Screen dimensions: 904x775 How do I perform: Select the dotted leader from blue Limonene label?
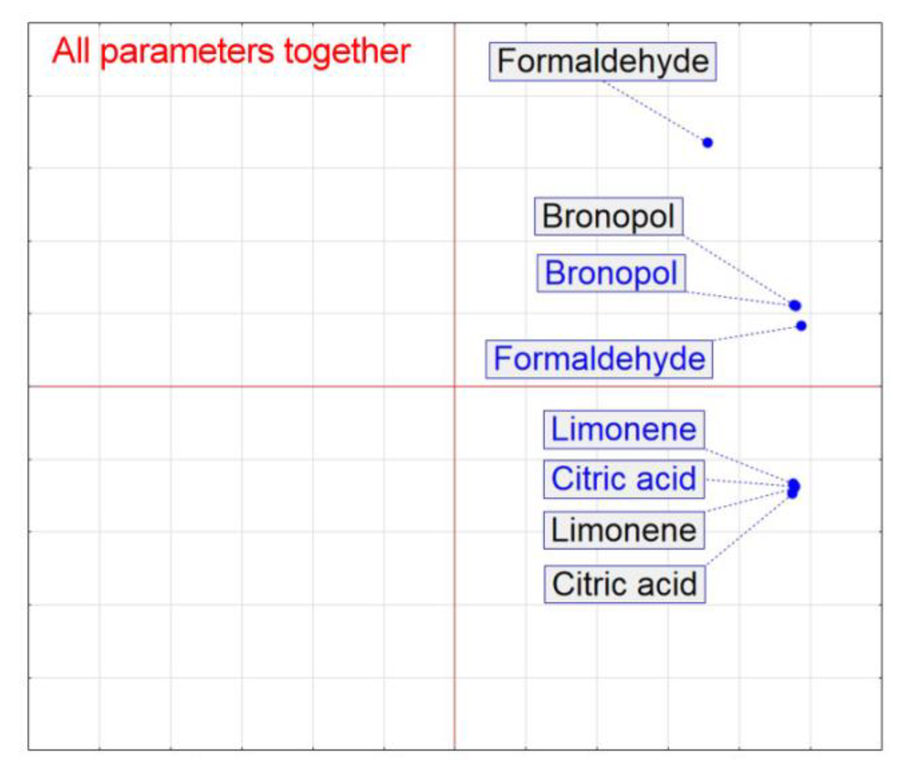tap(747, 466)
